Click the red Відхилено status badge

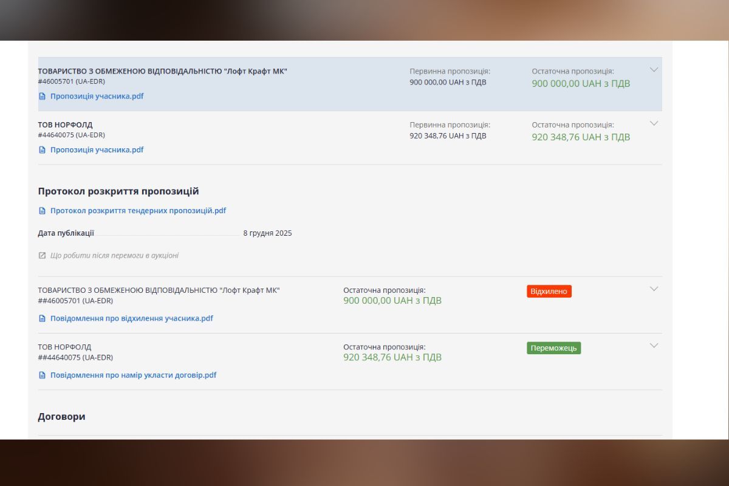(x=549, y=292)
